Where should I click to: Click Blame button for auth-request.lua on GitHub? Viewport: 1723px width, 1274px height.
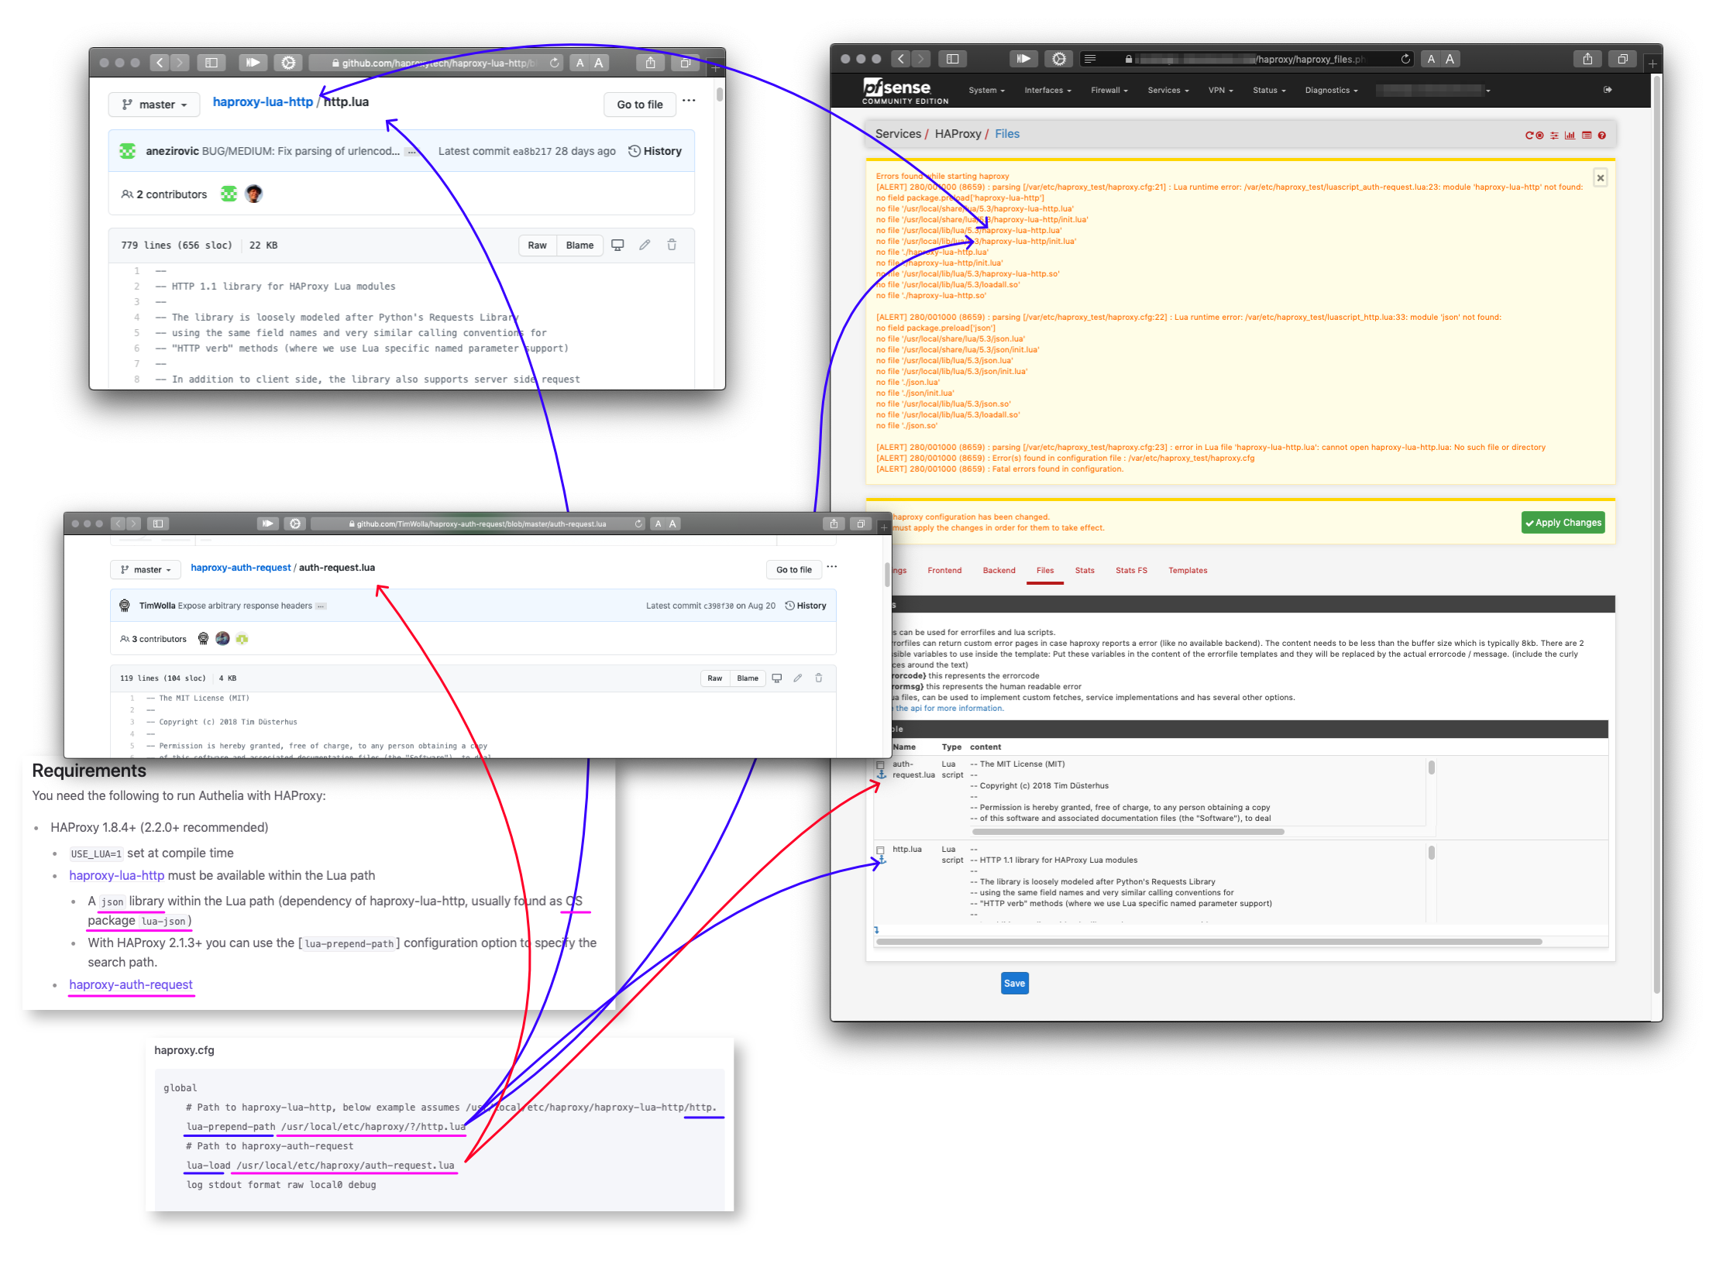(x=748, y=678)
